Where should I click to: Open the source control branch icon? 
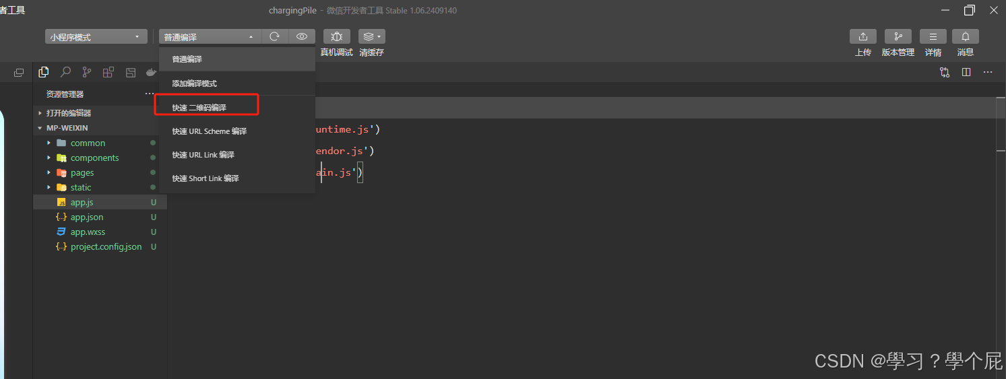click(87, 72)
